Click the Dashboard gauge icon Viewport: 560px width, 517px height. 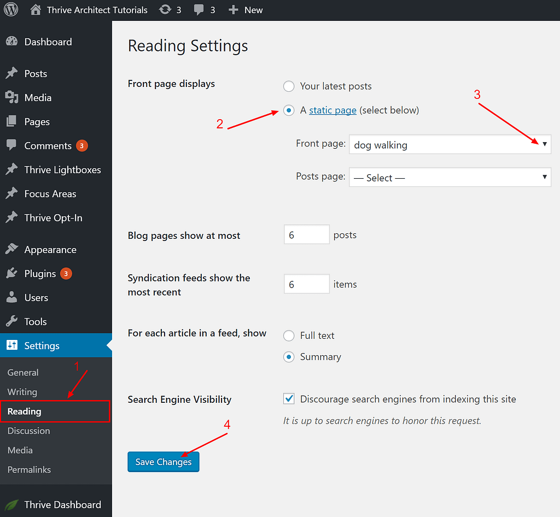12,42
